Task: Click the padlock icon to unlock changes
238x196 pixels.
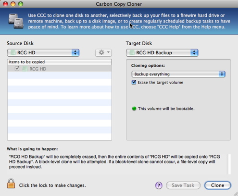Action: point(11,184)
